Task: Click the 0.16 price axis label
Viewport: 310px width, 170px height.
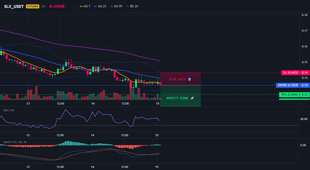Action: pyautogui.click(x=305, y=47)
